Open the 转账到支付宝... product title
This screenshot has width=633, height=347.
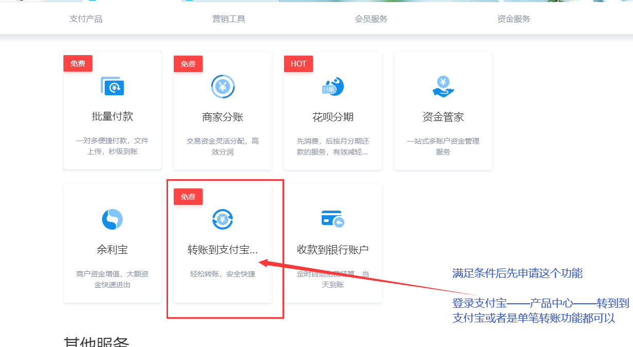click(x=223, y=250)
